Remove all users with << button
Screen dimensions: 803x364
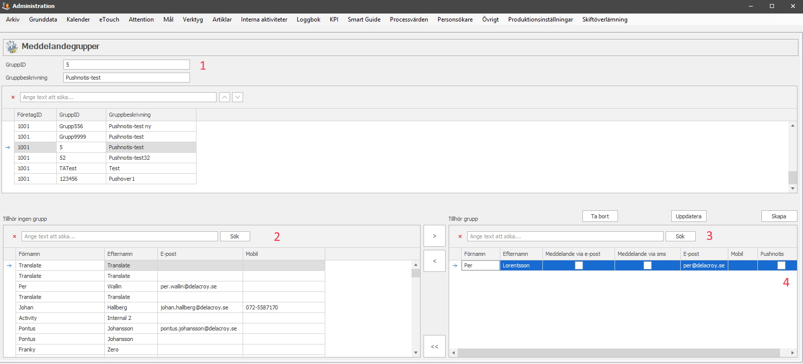[x=435, y=346]
